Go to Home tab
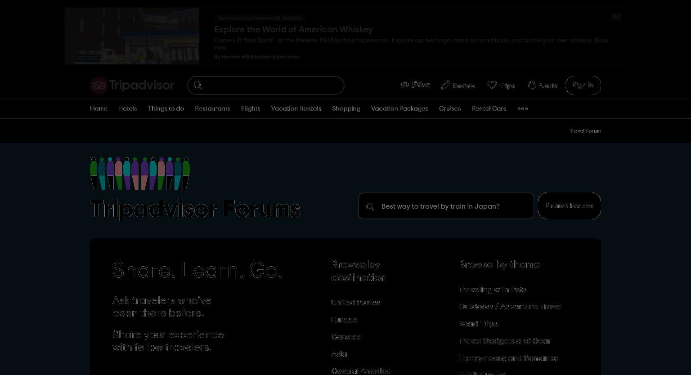Image resolution: width=691 pixels, height=375 pixels. tap(99, 109)
